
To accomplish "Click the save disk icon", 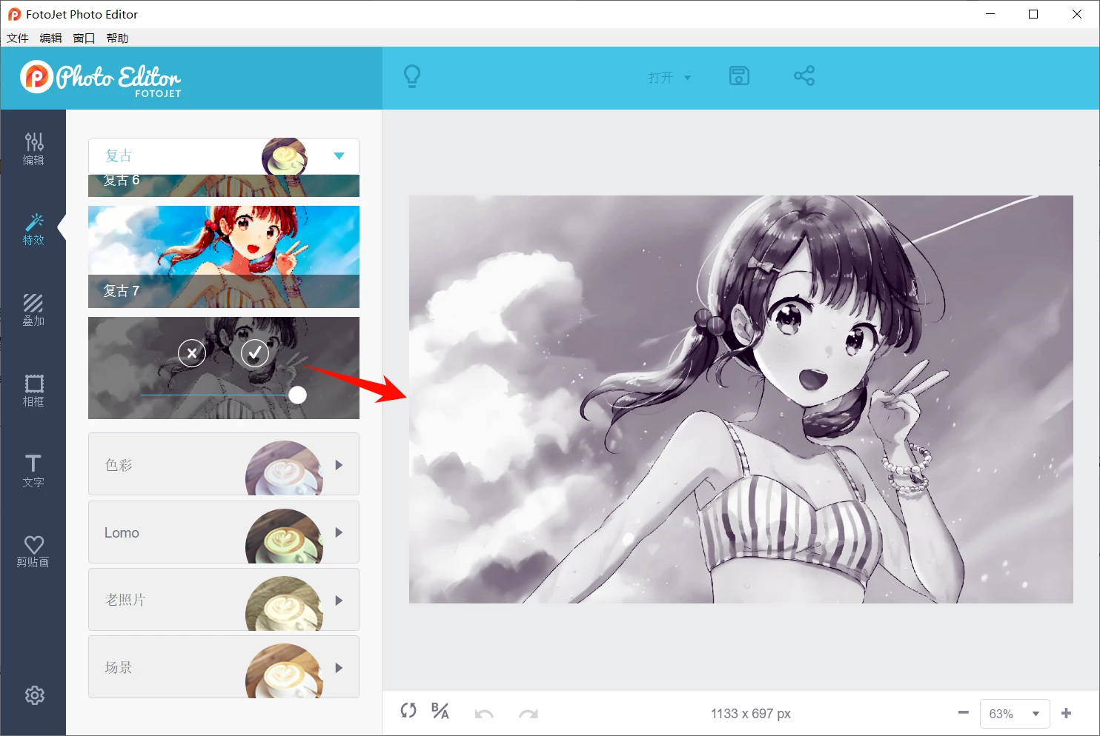I will 739,76.
